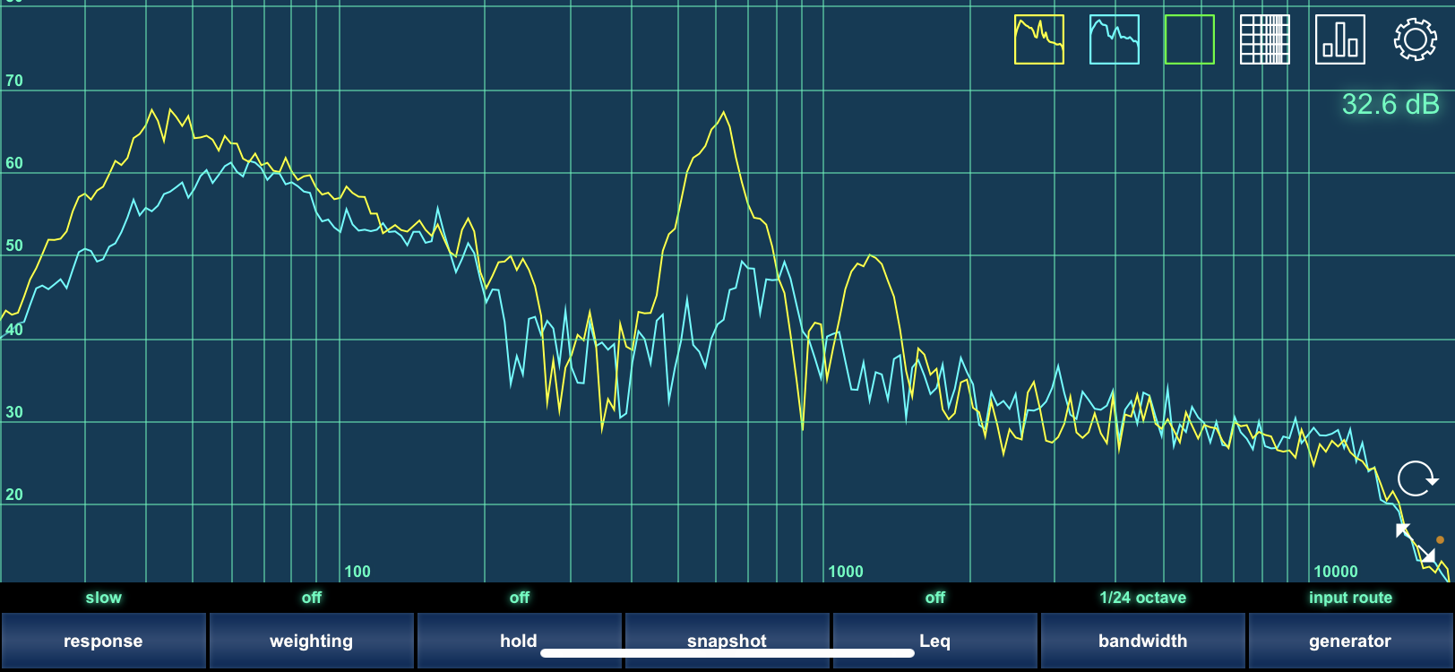Switch to the grid spectrogram view icon
Screen dimensions: 1455x672
[x=1264, y=39]
